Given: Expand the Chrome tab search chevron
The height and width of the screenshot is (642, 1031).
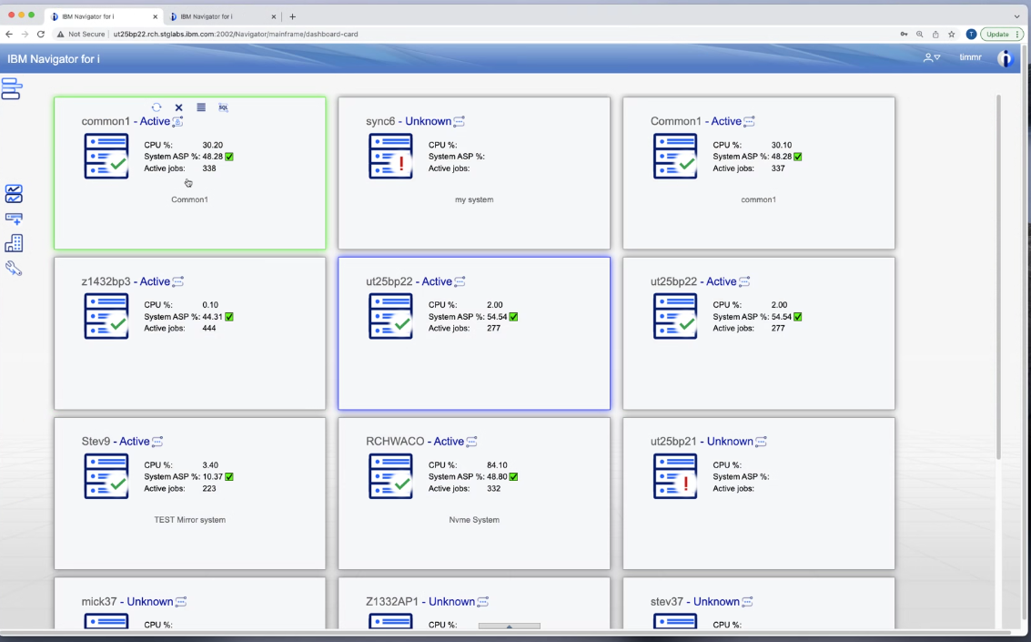Looking at the screenshot, I should 1017,16.
